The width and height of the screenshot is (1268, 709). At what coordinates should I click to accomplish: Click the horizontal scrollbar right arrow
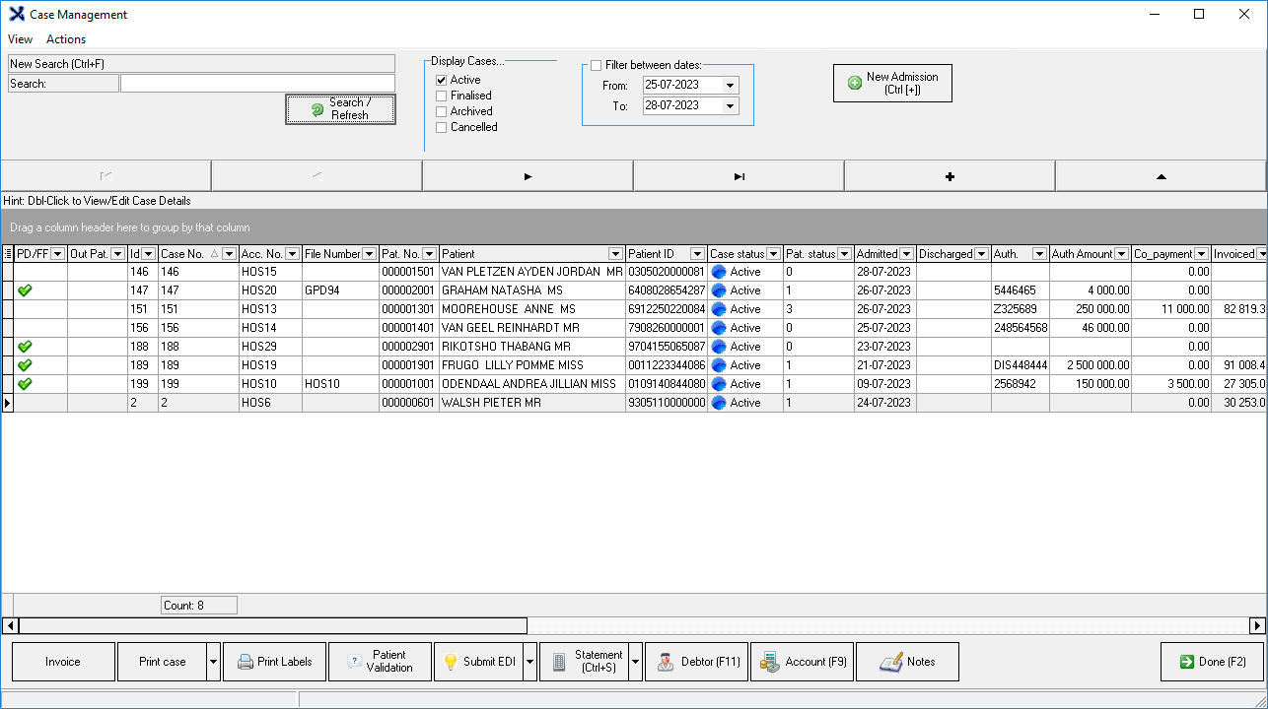tap(1257, 625)
